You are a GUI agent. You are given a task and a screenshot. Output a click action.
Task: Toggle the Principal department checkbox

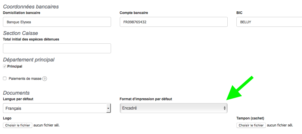point(5,66)
